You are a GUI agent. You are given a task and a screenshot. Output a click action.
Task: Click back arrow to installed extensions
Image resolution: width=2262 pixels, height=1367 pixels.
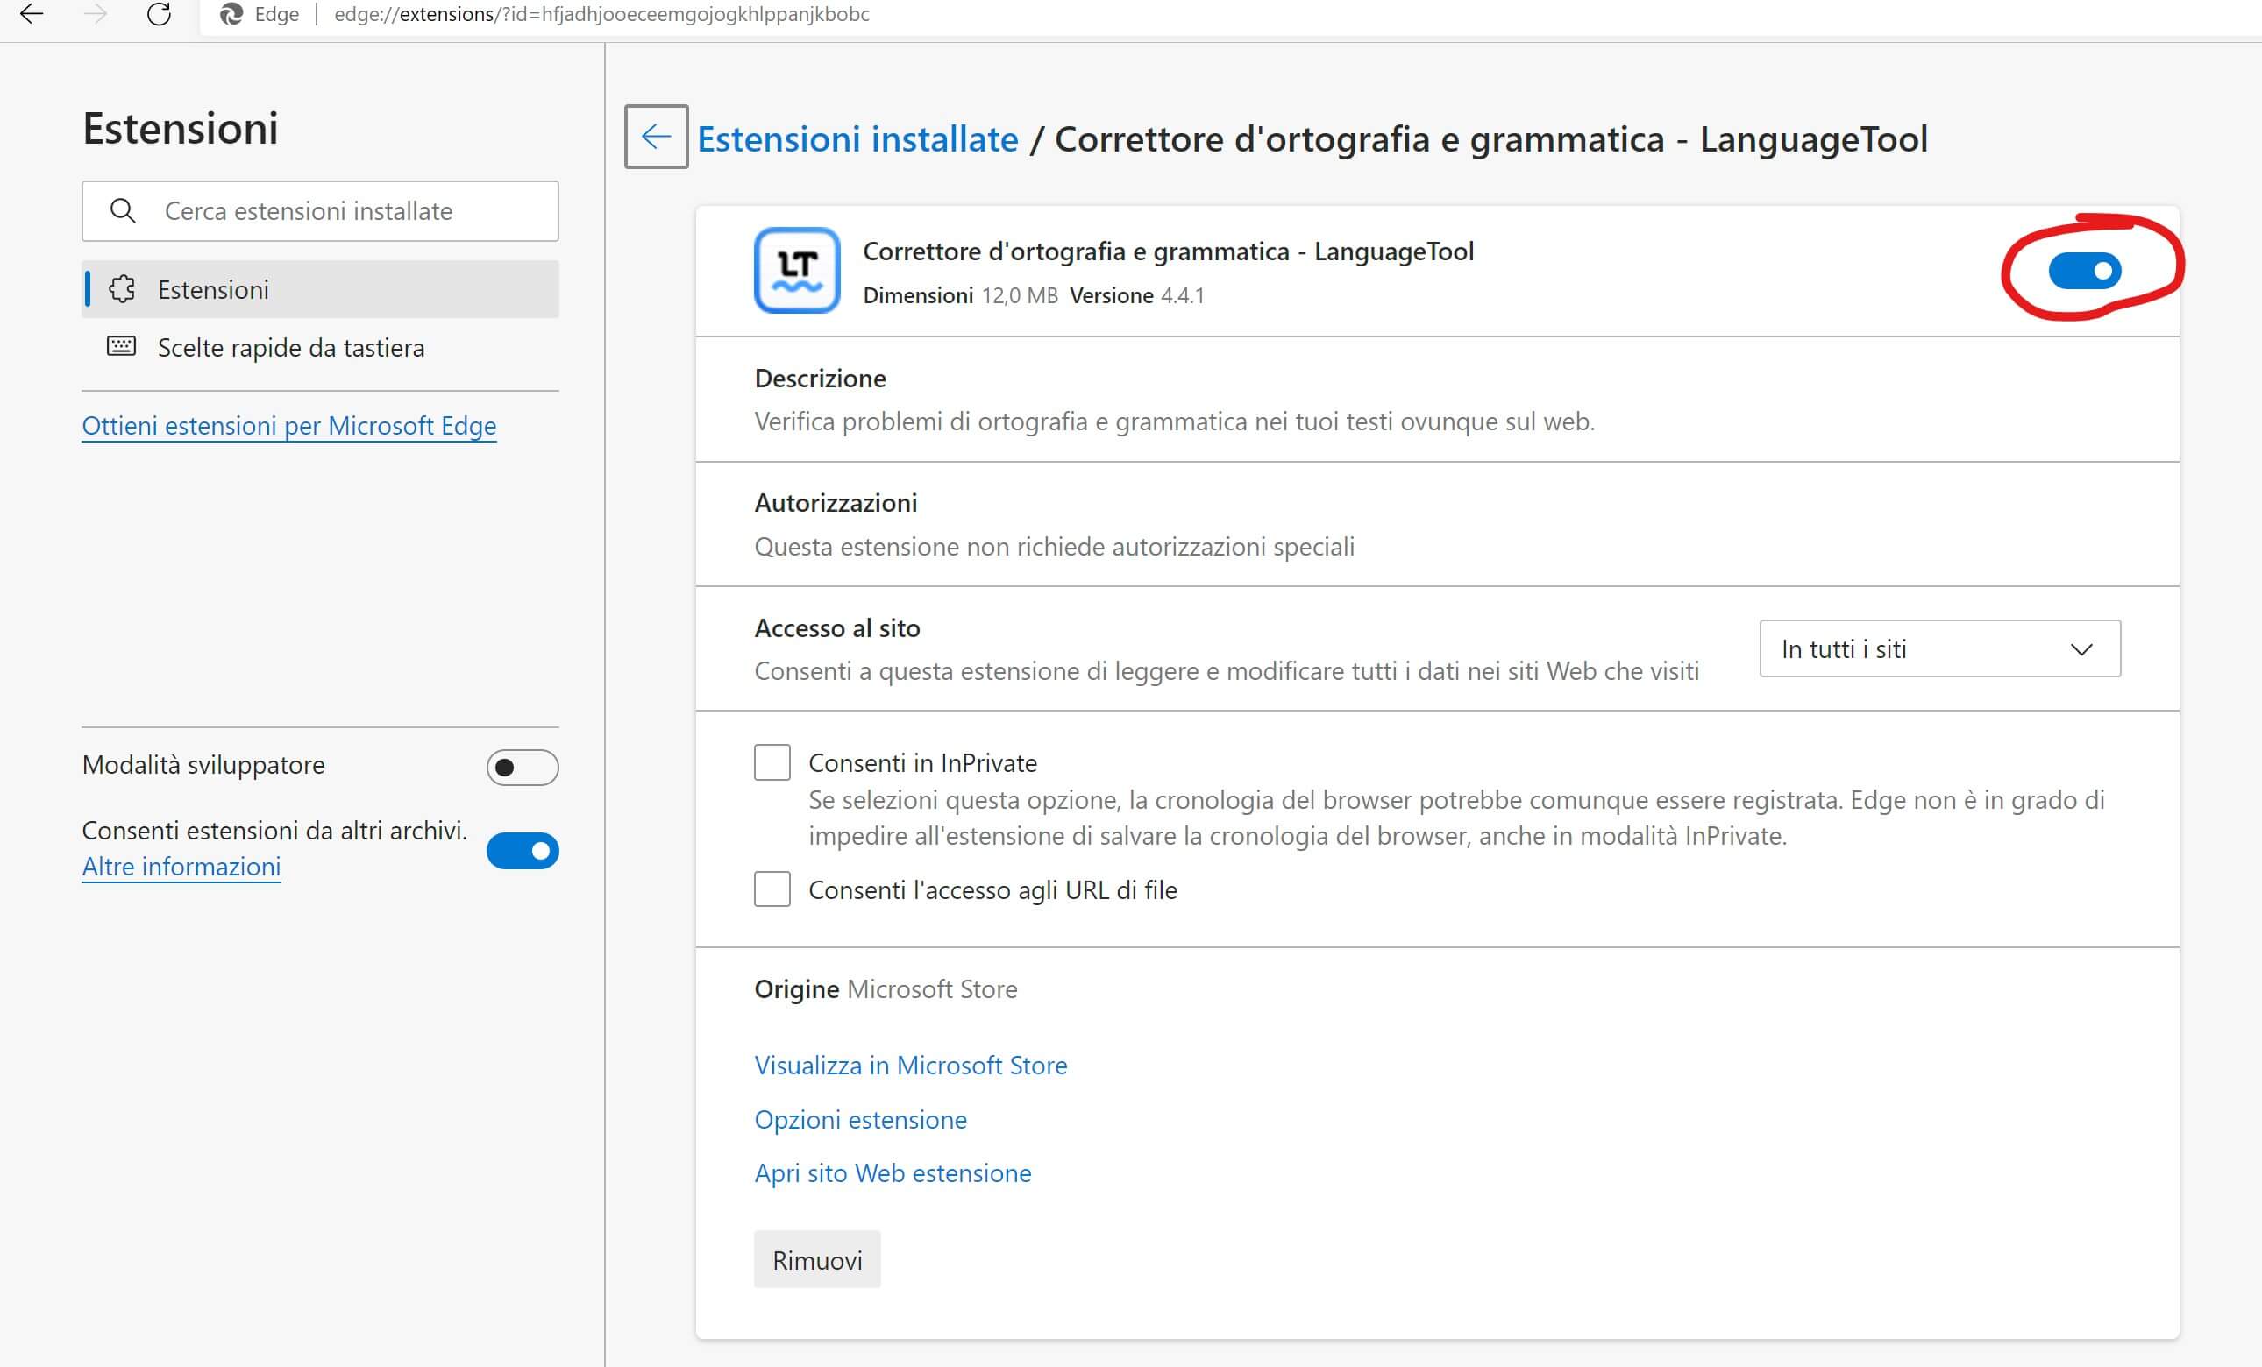point(656,137)
